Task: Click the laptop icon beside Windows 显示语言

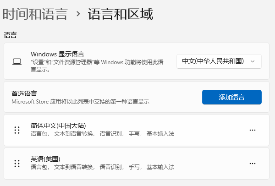Action: (x=17, y=62)
